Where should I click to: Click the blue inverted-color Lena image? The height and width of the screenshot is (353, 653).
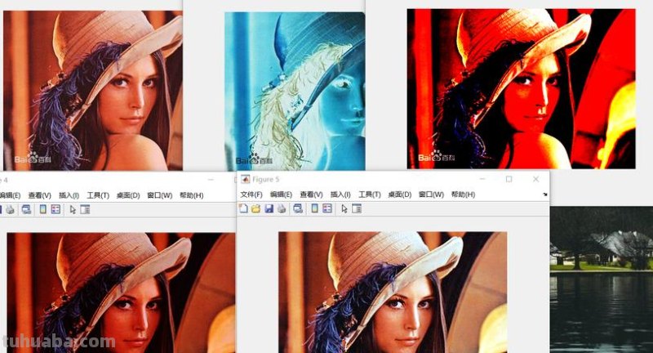point(295,92)
